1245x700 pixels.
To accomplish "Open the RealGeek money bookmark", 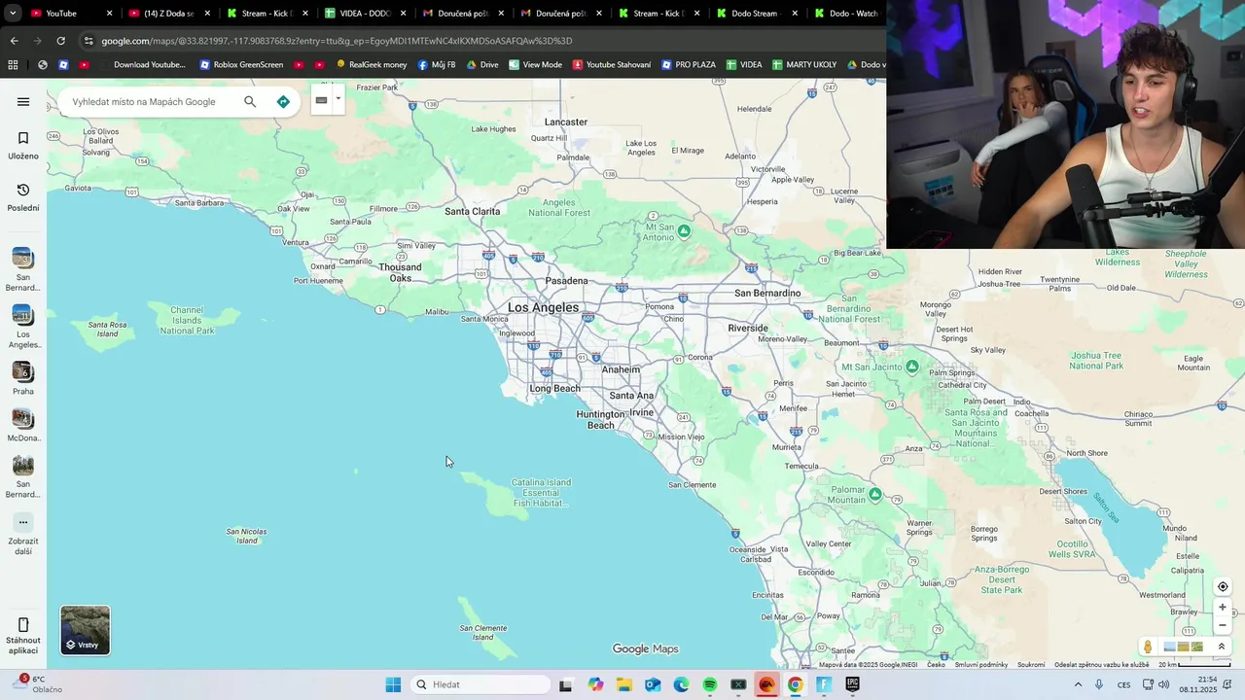I will tap(372, 65).
